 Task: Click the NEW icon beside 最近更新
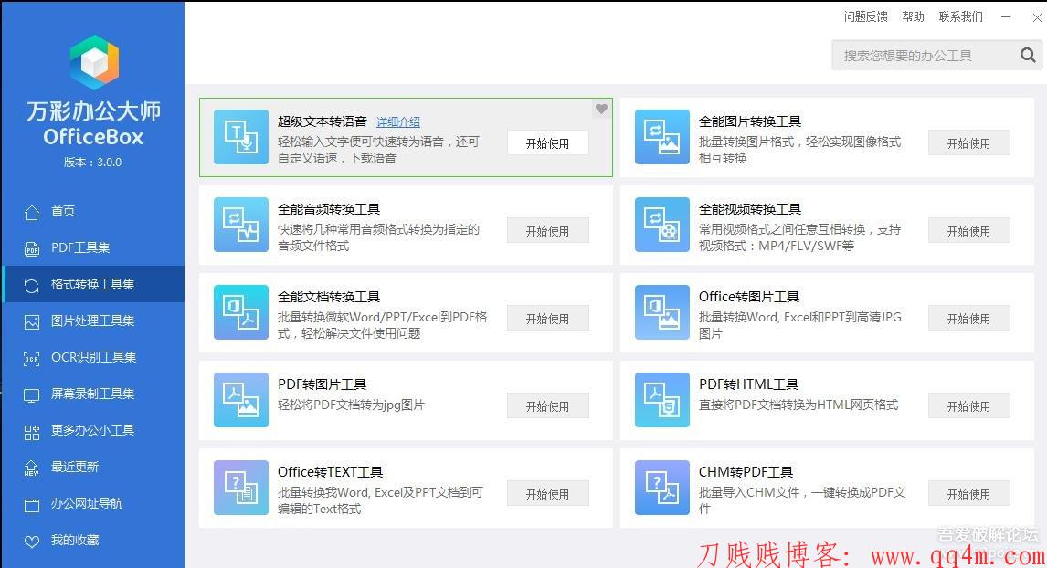click(x=31, y=468)
